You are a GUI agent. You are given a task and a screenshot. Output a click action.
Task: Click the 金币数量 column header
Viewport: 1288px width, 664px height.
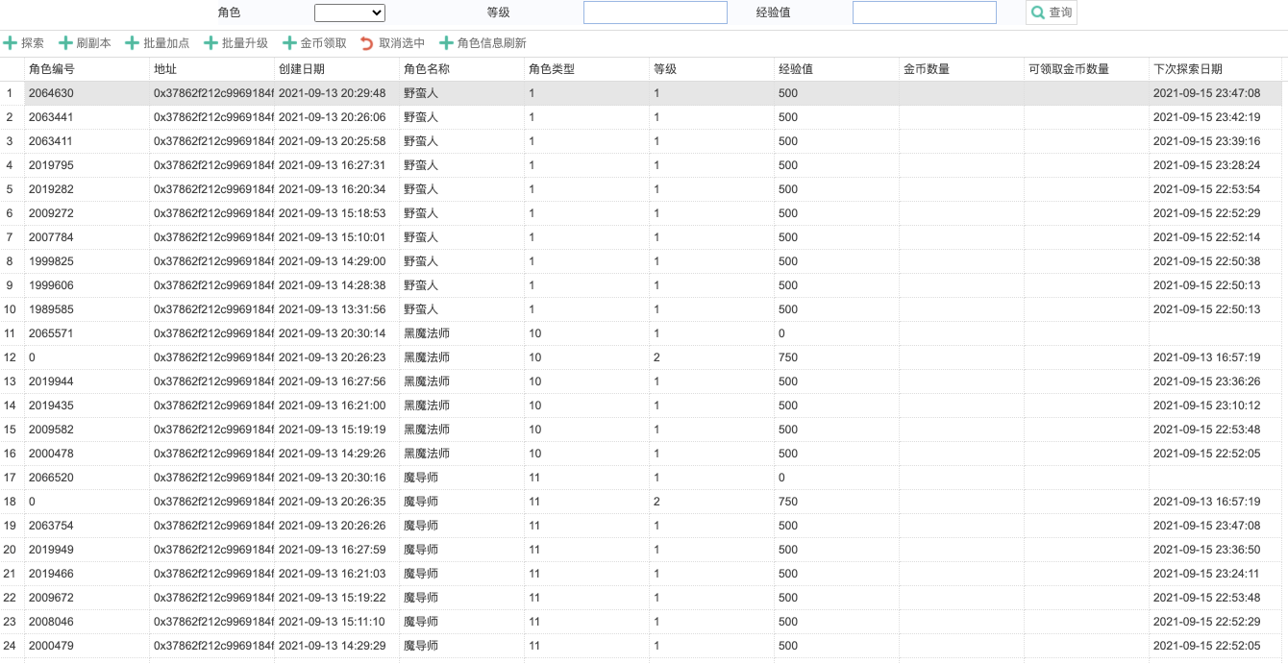[961, 69]
